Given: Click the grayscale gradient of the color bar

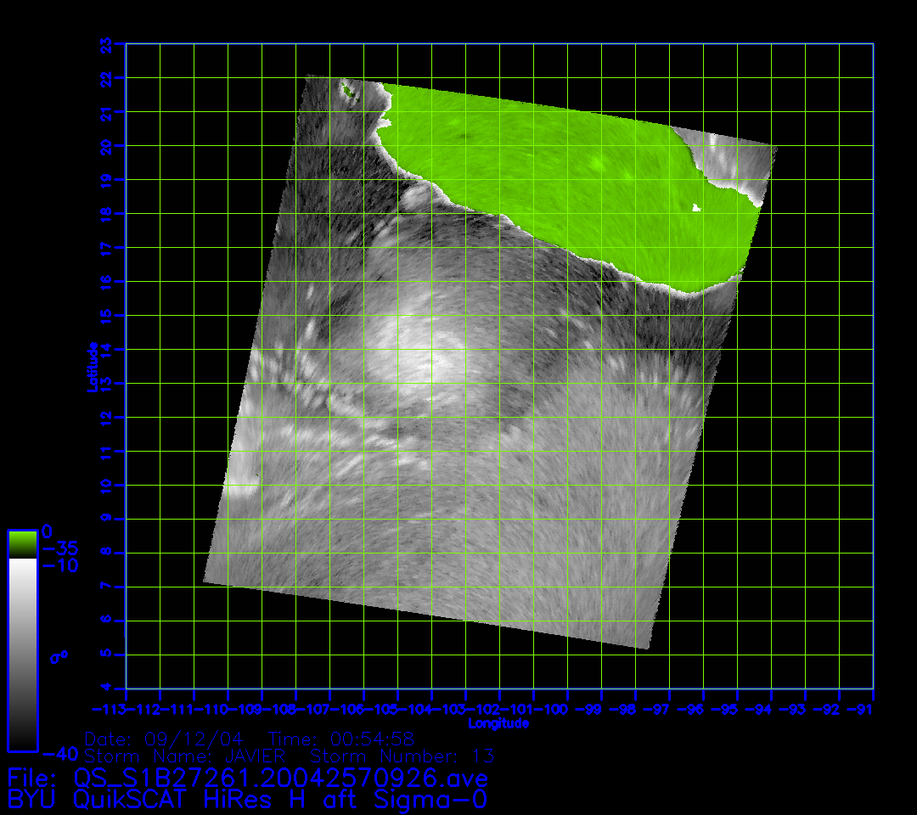Looking at the screenshot, I should pyautogui.click(x=22, y=654).
